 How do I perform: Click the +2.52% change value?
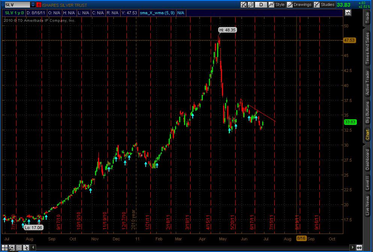(365, 7)
